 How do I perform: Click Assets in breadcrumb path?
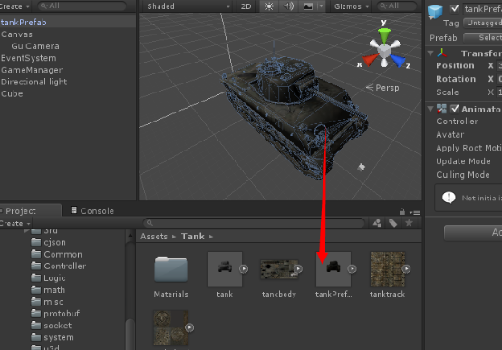click(x=154, y=237)
